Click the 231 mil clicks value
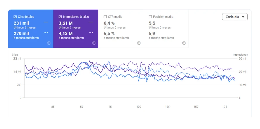 [x=21, y=23]
